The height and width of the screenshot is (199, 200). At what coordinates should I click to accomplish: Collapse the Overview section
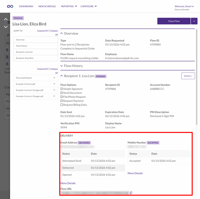point(62,33)
